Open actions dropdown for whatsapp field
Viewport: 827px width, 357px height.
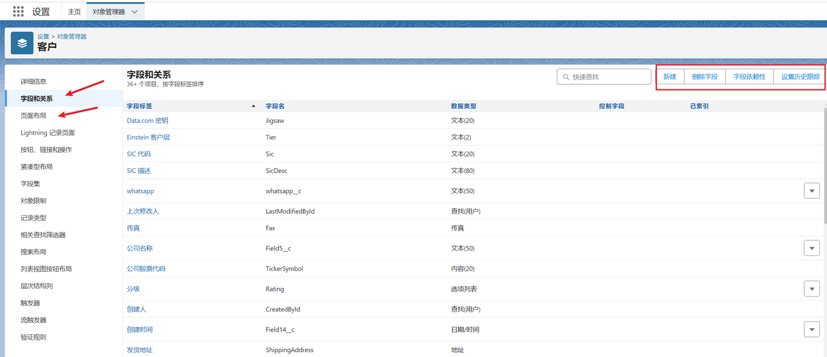(x=811, y=191)
